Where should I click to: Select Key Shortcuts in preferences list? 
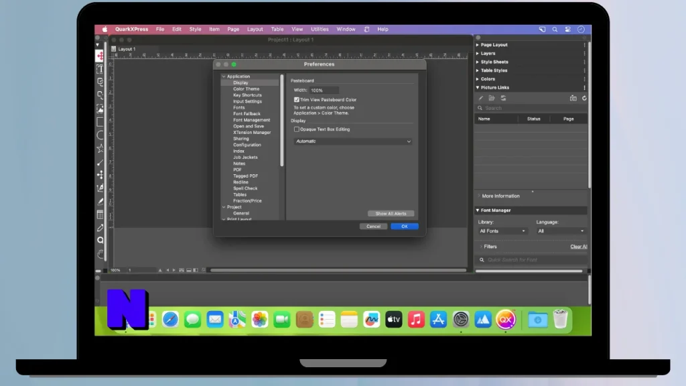(248, 95)
